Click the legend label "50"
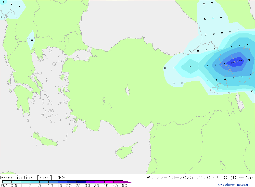 click(125, 185)
